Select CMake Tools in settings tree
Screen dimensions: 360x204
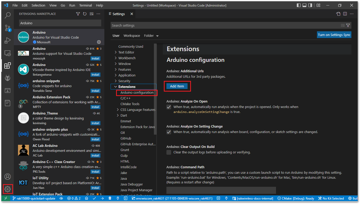(130, 104)
